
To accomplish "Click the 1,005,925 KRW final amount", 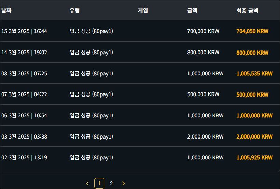I will [254, 157].
